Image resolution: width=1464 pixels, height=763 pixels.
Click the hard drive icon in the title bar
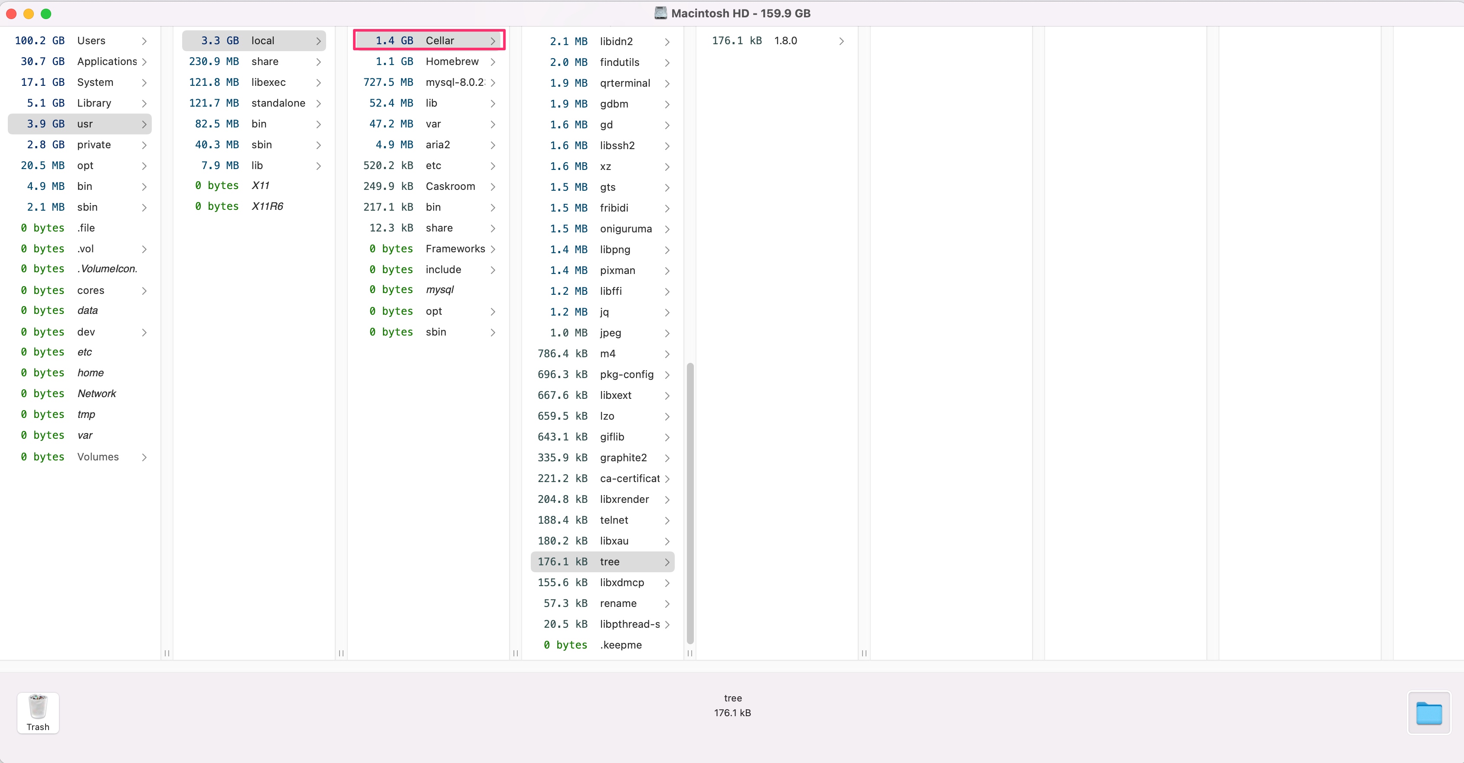tap(660, 13)
